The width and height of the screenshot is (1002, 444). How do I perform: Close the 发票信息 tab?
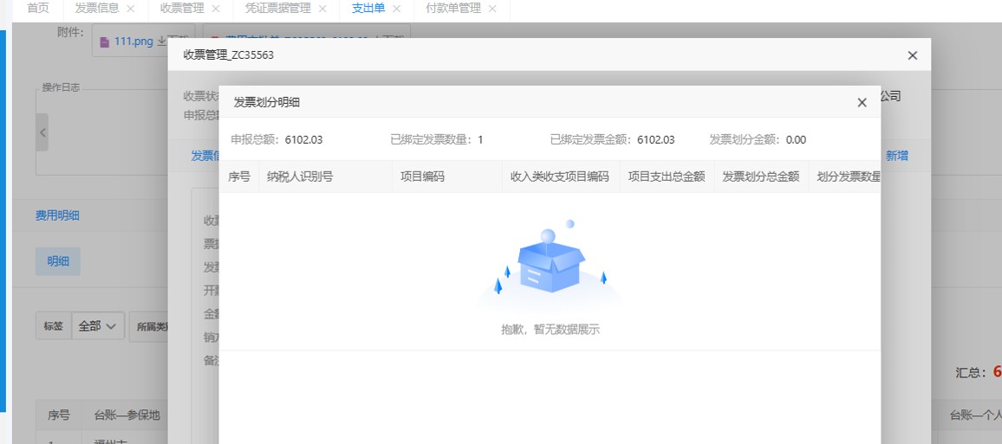tap(131, 9)
